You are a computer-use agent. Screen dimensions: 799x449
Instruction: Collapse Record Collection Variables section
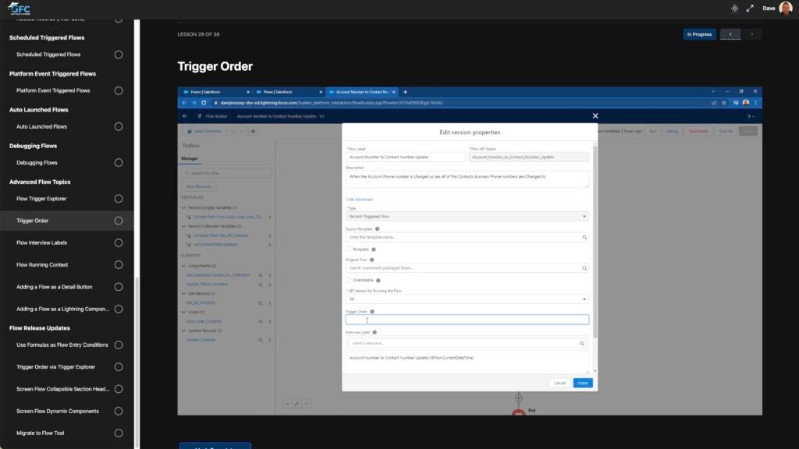point(184,226)
